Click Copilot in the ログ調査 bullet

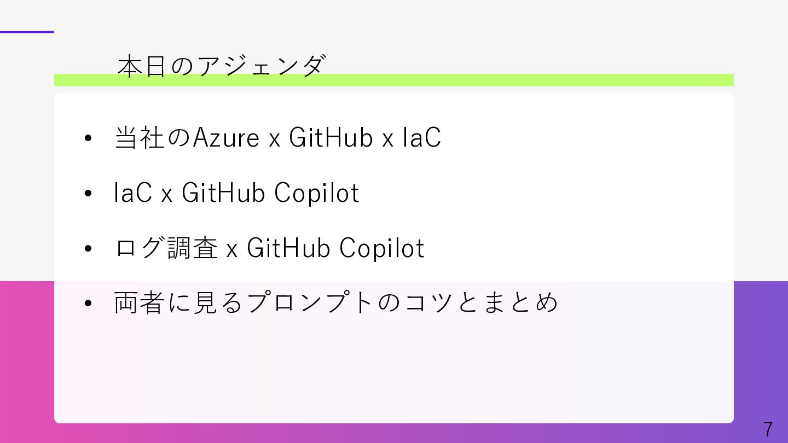tap(381, 248)
